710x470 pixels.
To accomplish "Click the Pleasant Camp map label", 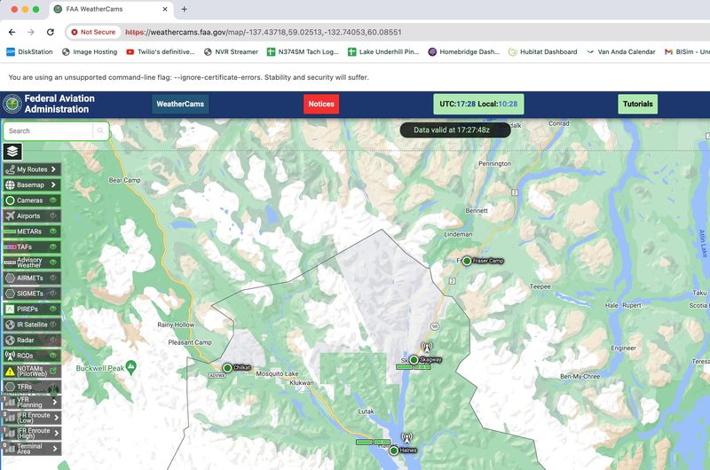I will pos(190,342).
